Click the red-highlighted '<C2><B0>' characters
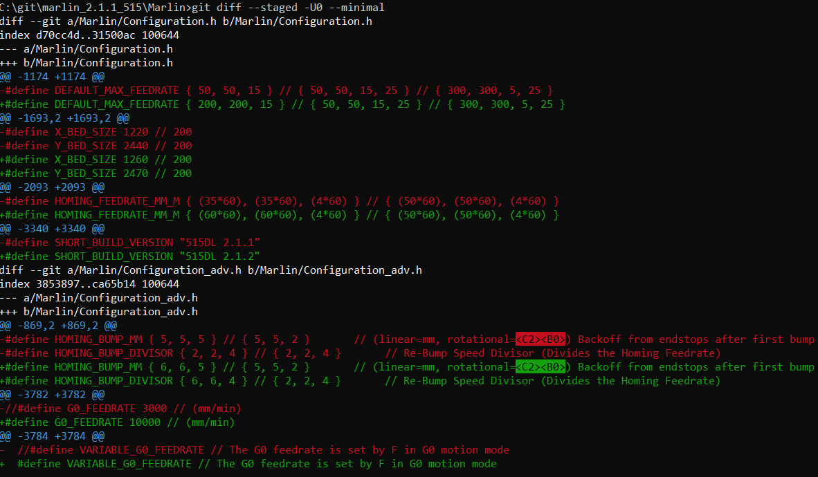Screen dimensions: 818x477 (540, 339)
